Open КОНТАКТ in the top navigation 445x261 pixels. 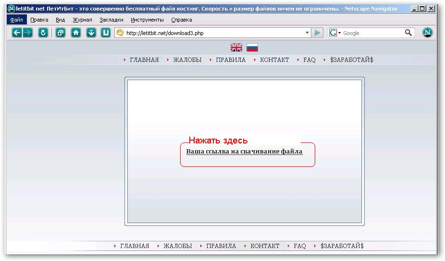[x=274, y=60]
